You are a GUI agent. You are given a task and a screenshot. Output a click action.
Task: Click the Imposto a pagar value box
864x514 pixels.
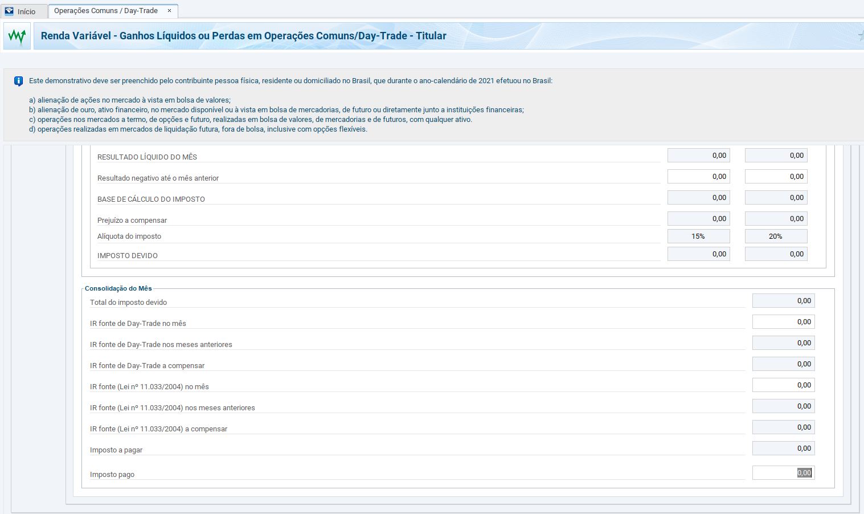[x=783, y=448]
